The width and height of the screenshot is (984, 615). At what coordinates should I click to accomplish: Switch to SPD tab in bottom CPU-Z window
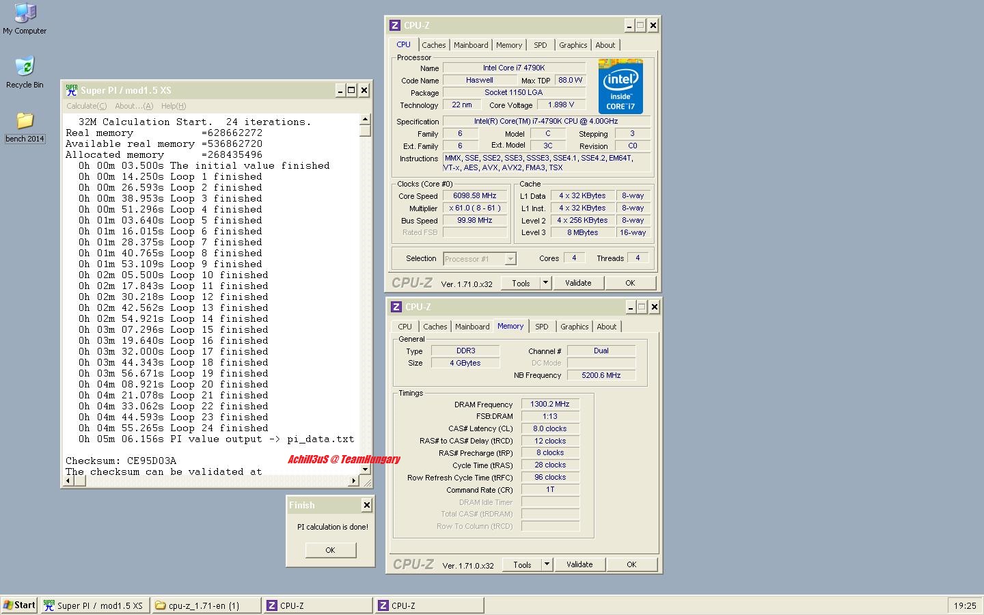pyautogui.click(x=542, y=327)
